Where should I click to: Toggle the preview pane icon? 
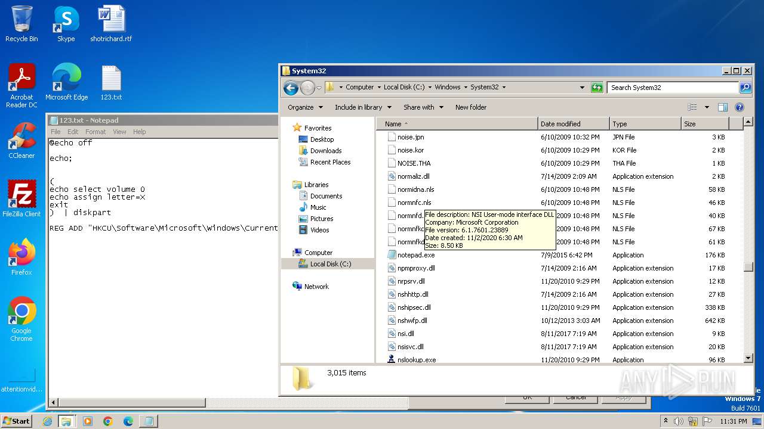723,107
